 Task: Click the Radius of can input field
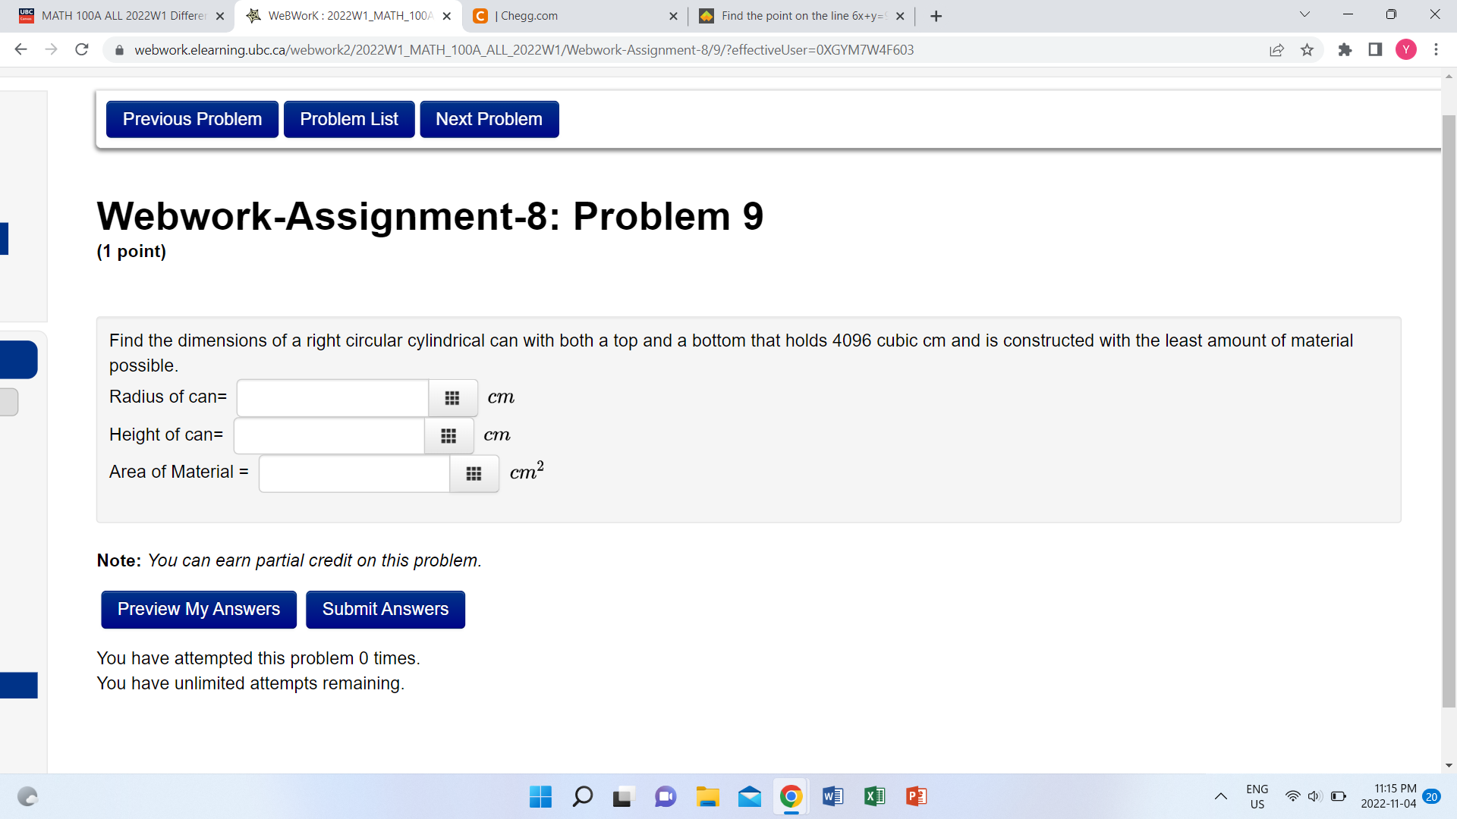[332, 398]
